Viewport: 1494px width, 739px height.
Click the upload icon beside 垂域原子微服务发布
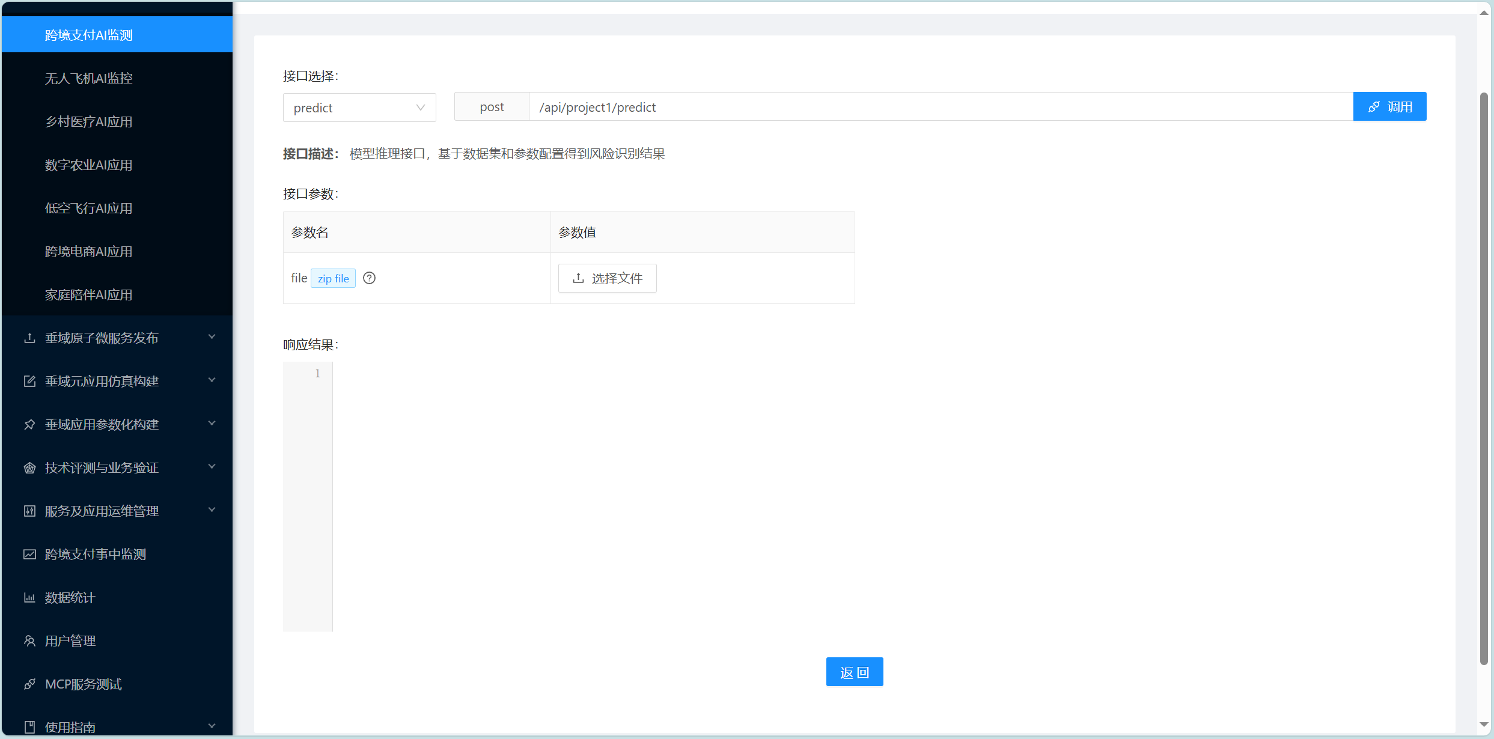tap(29, 338)
